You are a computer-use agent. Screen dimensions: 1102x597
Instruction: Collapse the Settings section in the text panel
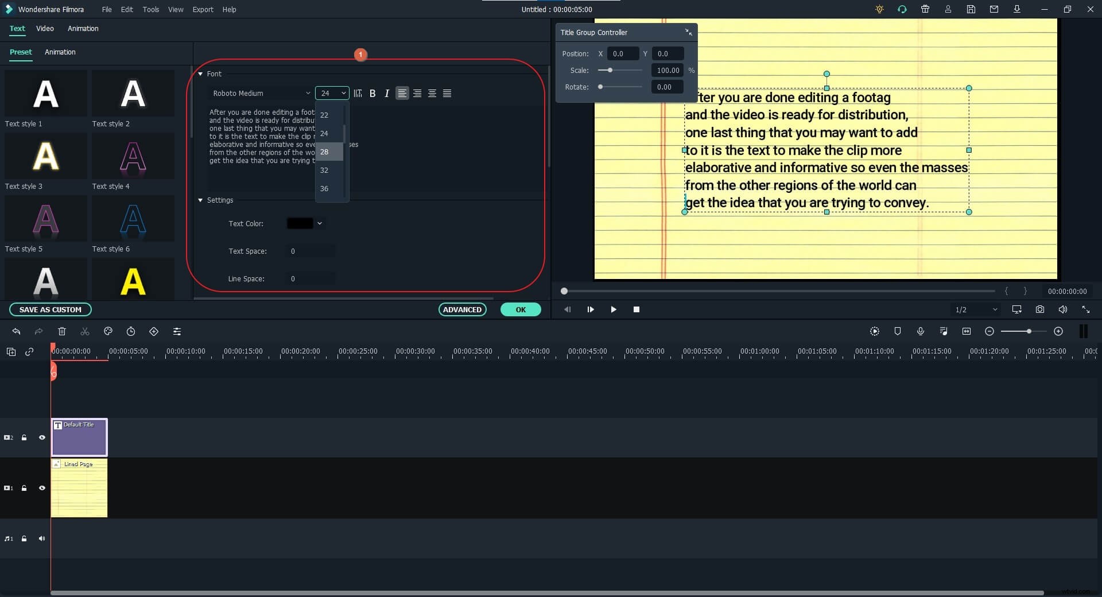200,200
